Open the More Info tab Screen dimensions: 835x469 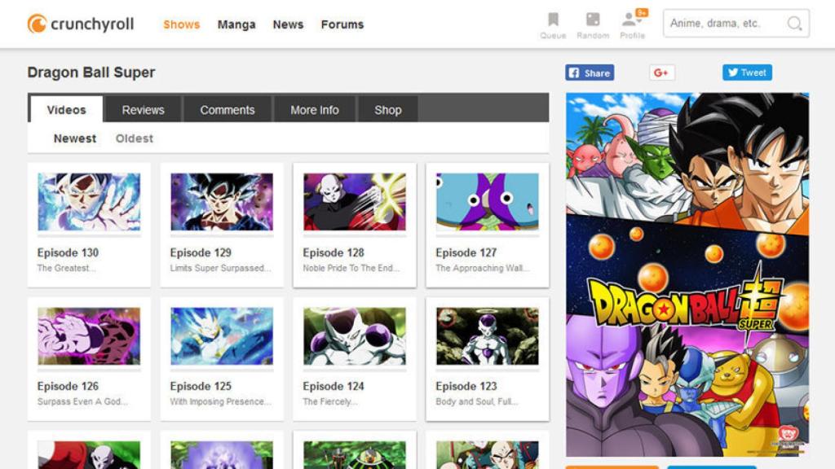(x=313, y=109)
